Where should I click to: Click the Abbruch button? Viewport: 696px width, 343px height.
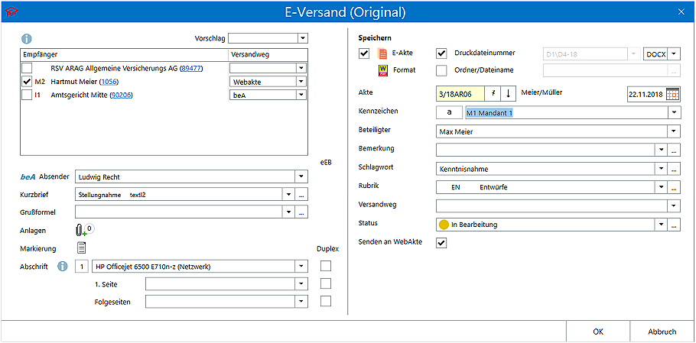pyautogui.click(x=662, y=332)
